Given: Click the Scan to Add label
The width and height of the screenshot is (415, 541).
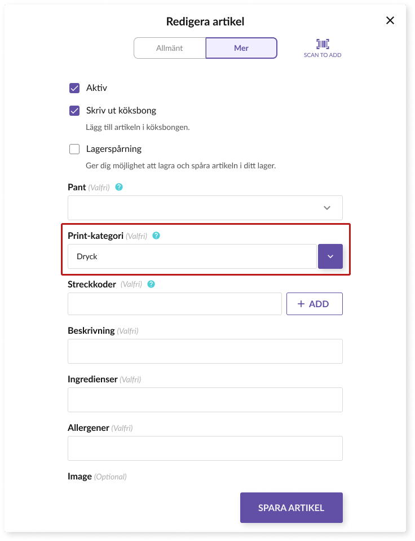Looking at the screenshot, I should [323, 55].
